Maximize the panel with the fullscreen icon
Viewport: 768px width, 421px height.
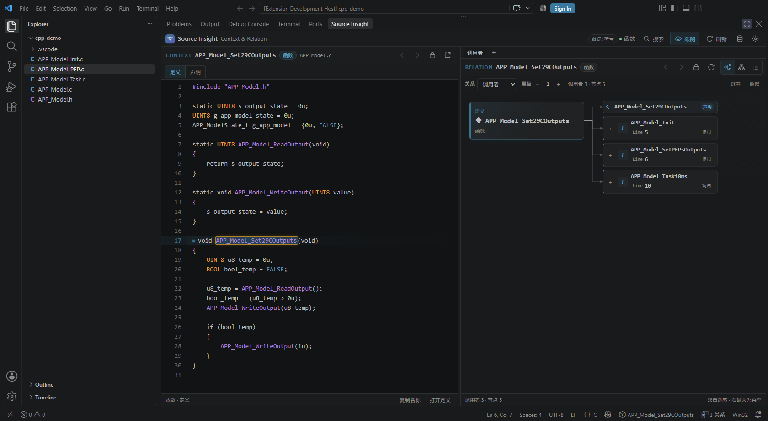point(747,24)
